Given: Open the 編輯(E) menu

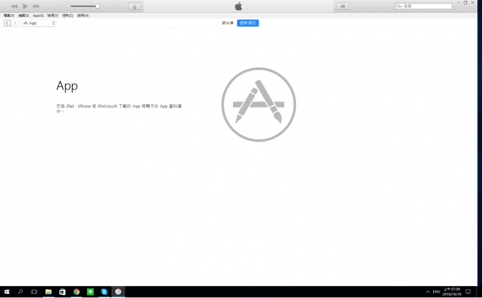Looking at the screenshot, I should point(23,15).
